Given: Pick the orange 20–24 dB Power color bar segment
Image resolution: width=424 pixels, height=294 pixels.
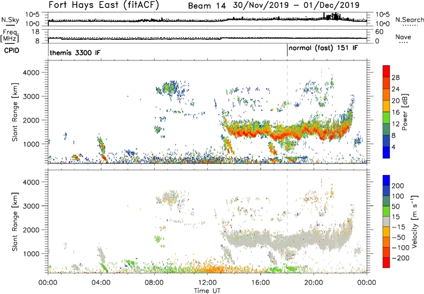Looking at the screenshot, I should tap(386, 94).
